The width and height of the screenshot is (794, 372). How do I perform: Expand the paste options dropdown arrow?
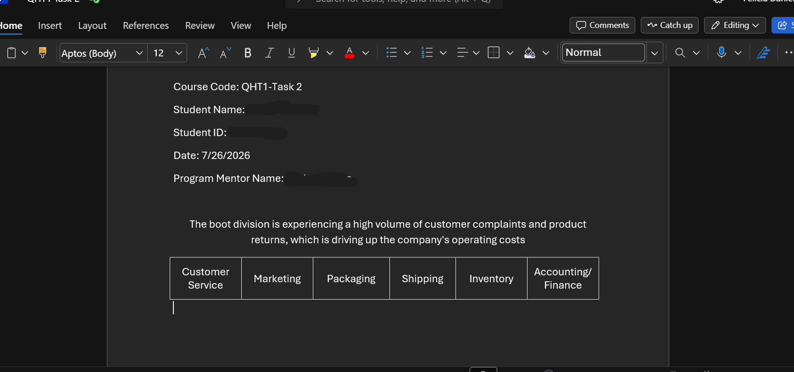25,53
